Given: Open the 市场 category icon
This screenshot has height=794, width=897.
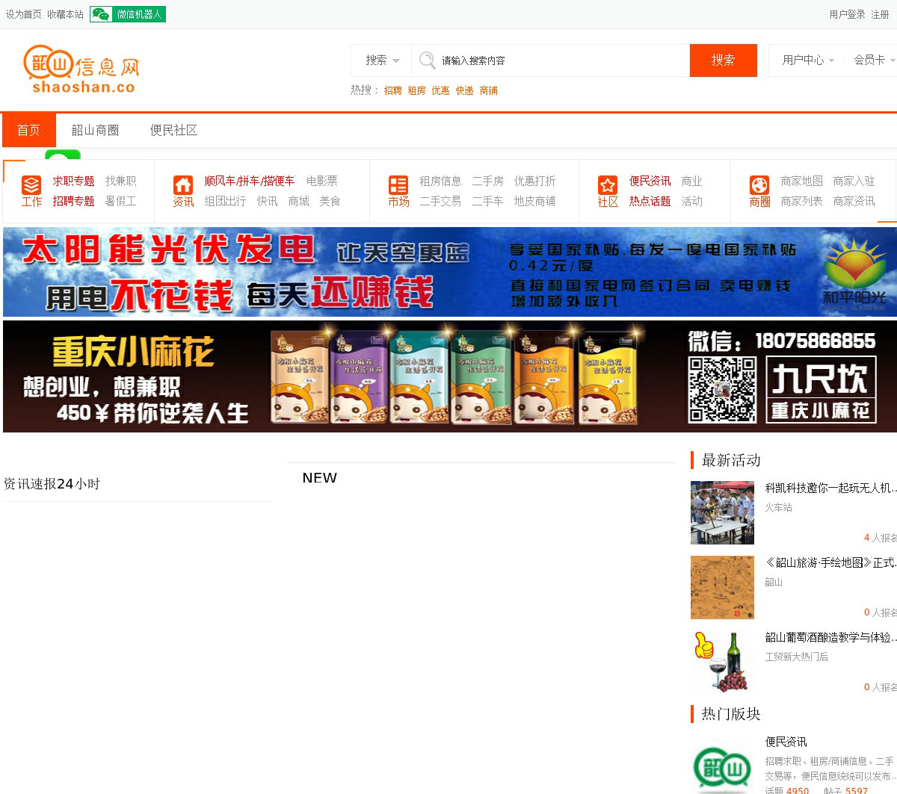Looking at the screenshot, I should 398,184.
